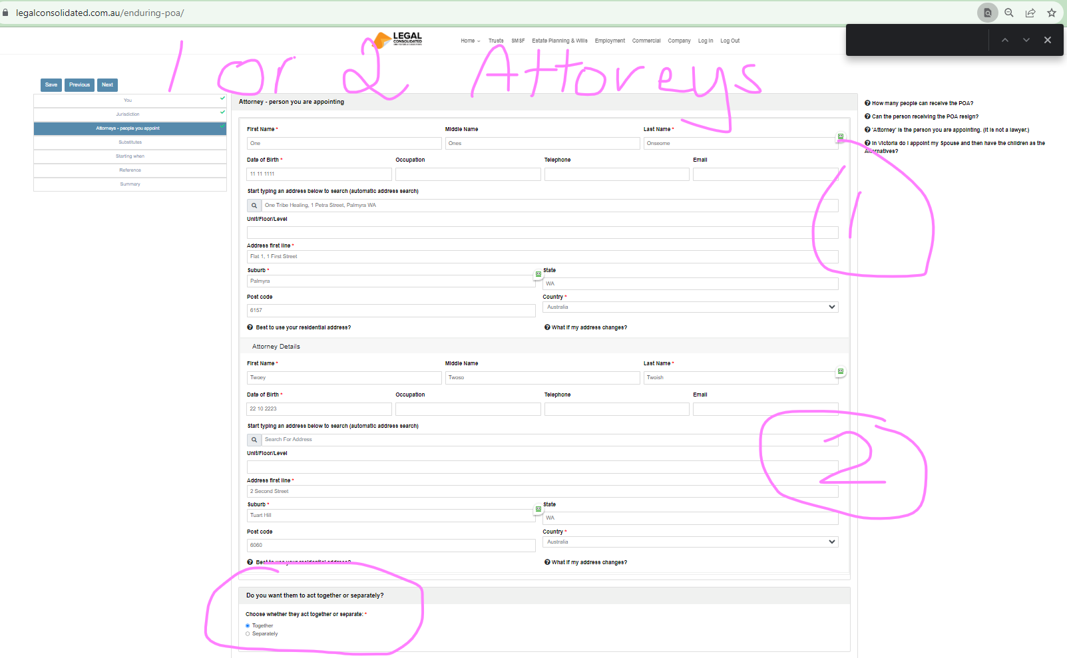Select the Together radio option
The height and width of the screenshot is (658, 1067).
[x=248, y=626]
